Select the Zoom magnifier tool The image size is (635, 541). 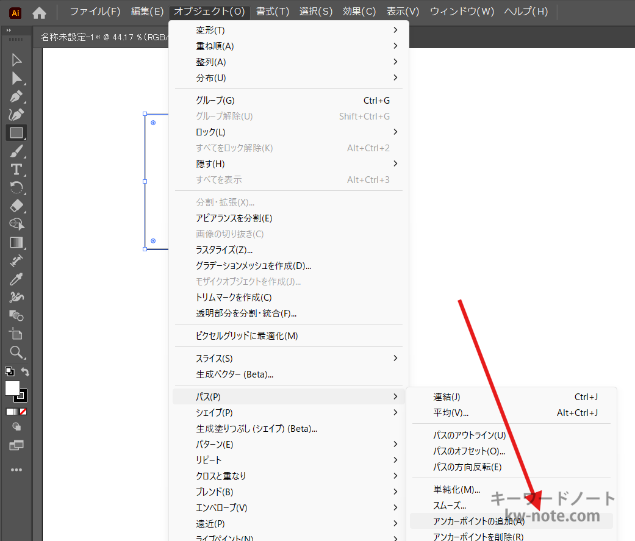tap(16, 352)
